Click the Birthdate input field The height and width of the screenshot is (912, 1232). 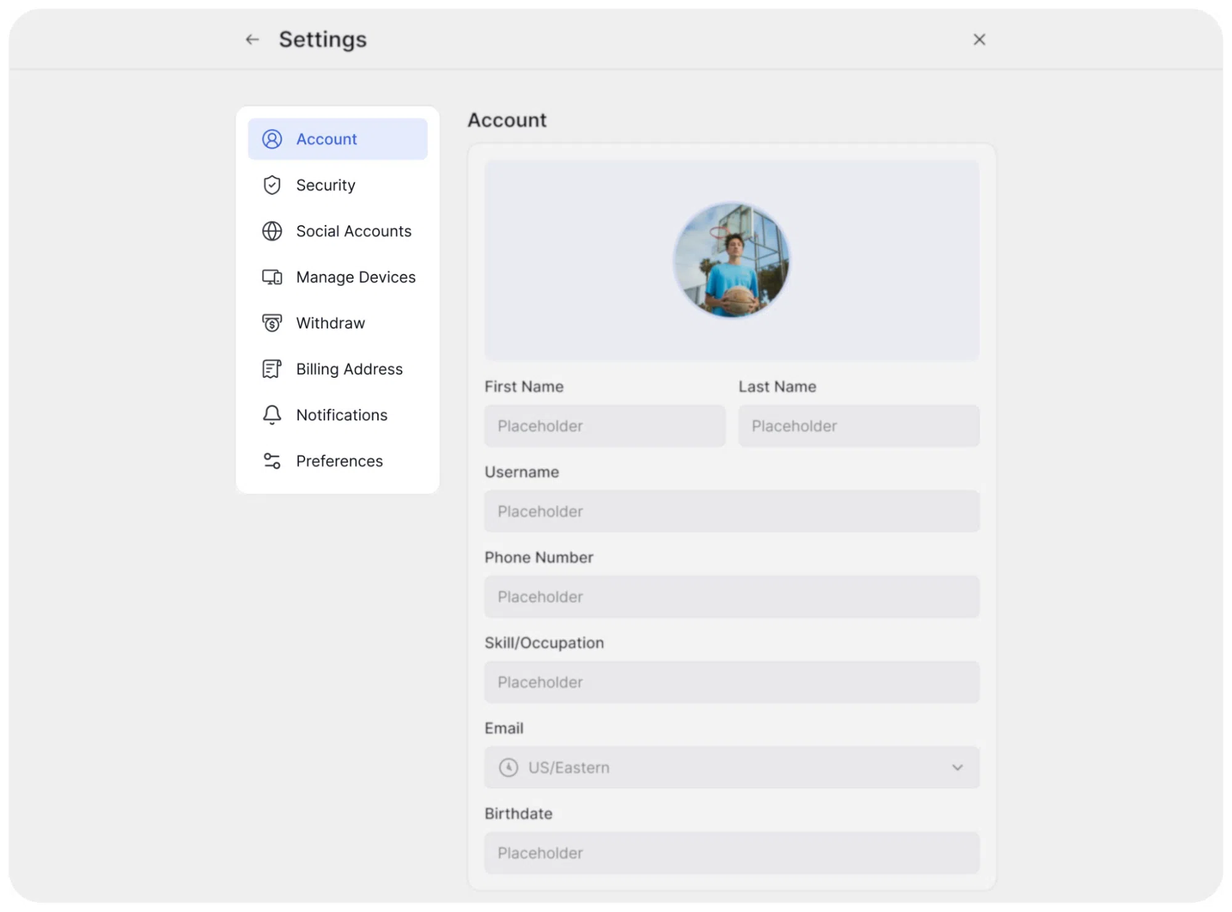[732, 853]
